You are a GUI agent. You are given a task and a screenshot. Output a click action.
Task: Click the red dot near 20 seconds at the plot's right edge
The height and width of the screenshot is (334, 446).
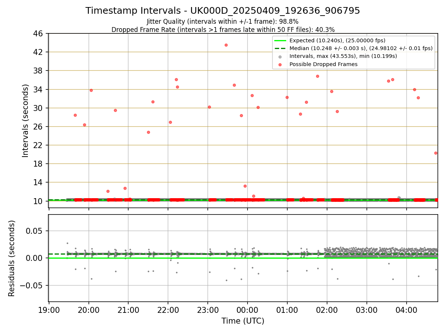pyautogui.click(x=436, y=153)
